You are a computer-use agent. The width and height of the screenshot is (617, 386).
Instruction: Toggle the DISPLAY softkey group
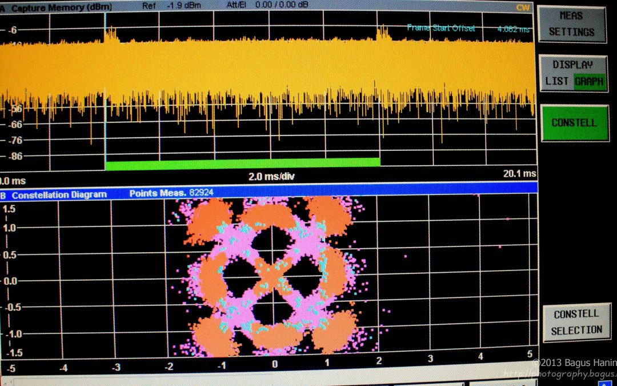574,64
